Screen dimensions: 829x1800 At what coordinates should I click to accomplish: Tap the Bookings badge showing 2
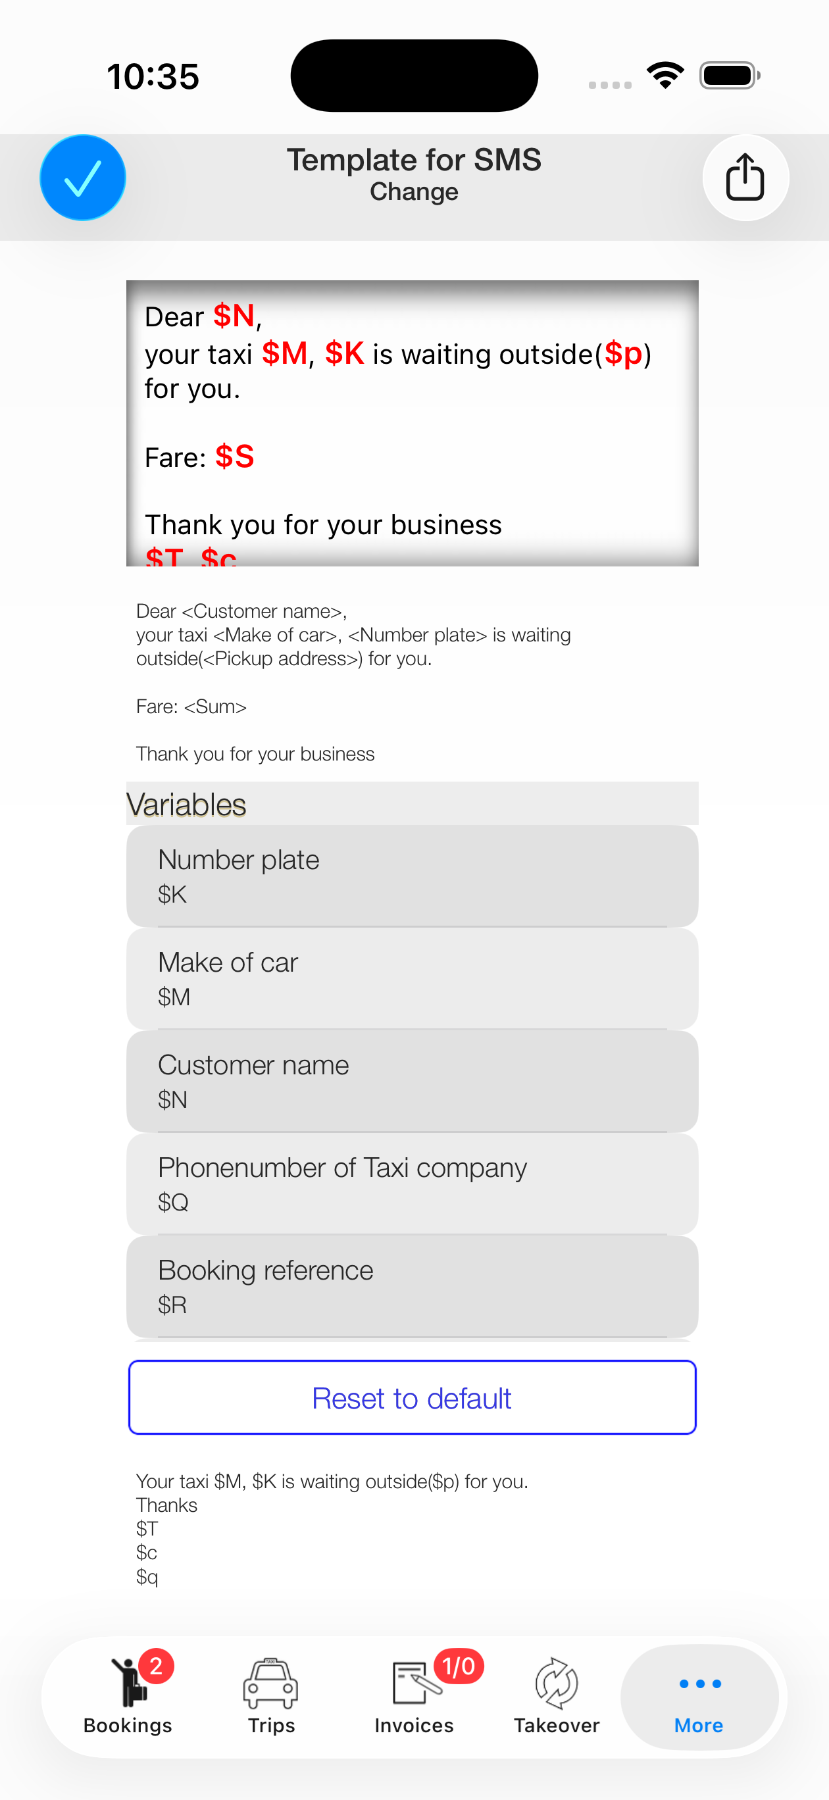point(156,1666)
